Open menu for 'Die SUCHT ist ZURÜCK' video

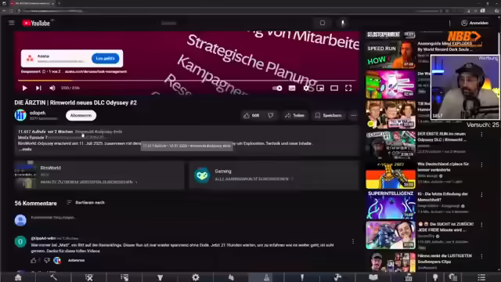point(482,225)
